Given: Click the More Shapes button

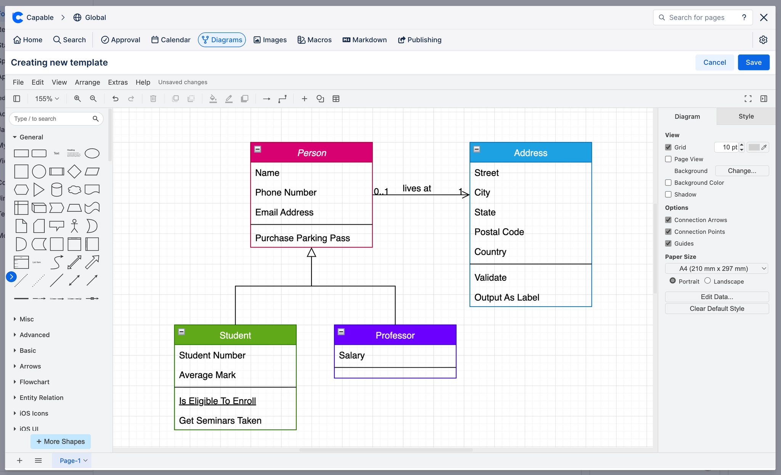Looking at the screenshot, I should point(60,441).
